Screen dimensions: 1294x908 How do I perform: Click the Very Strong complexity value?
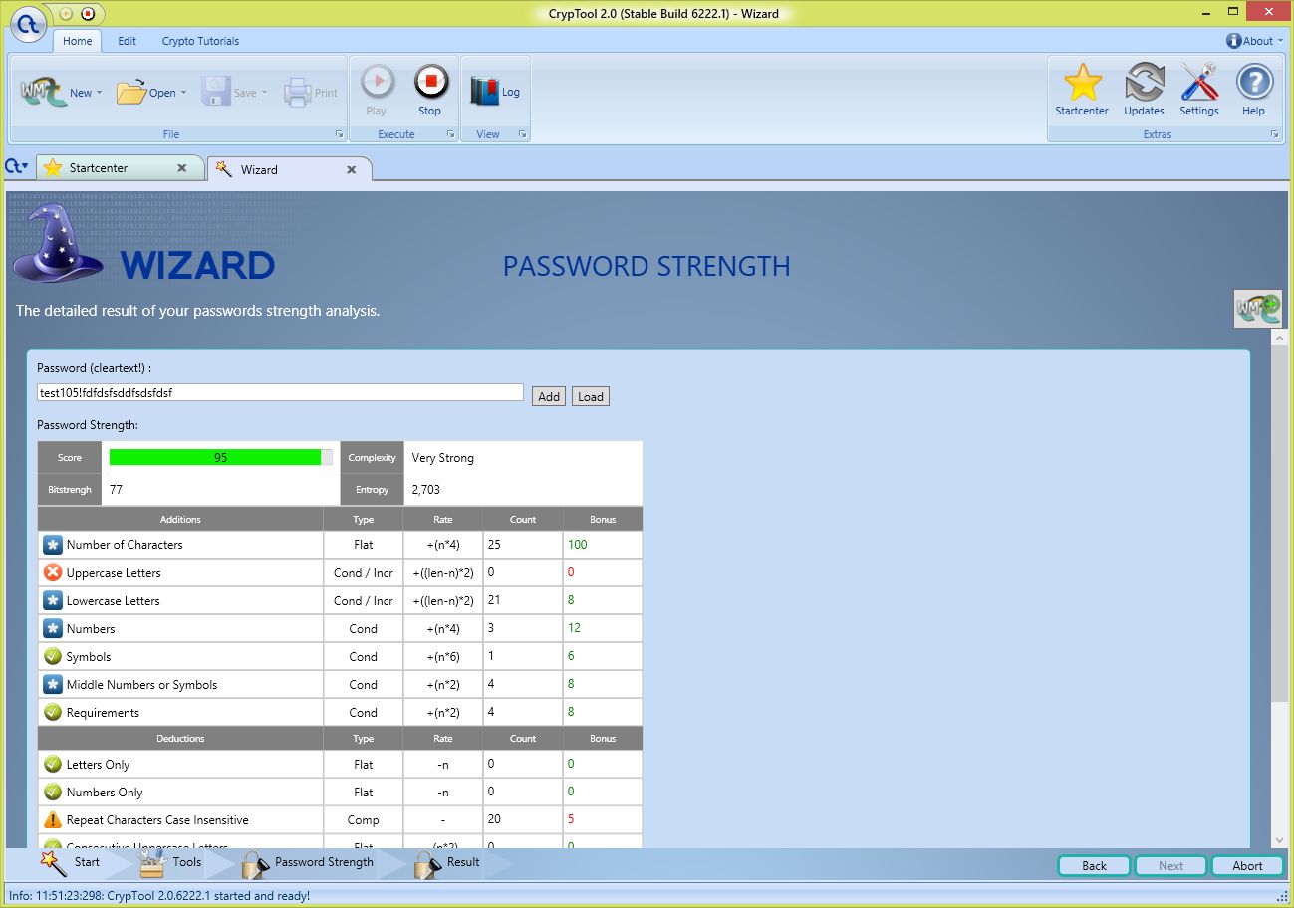pos(443,458)
